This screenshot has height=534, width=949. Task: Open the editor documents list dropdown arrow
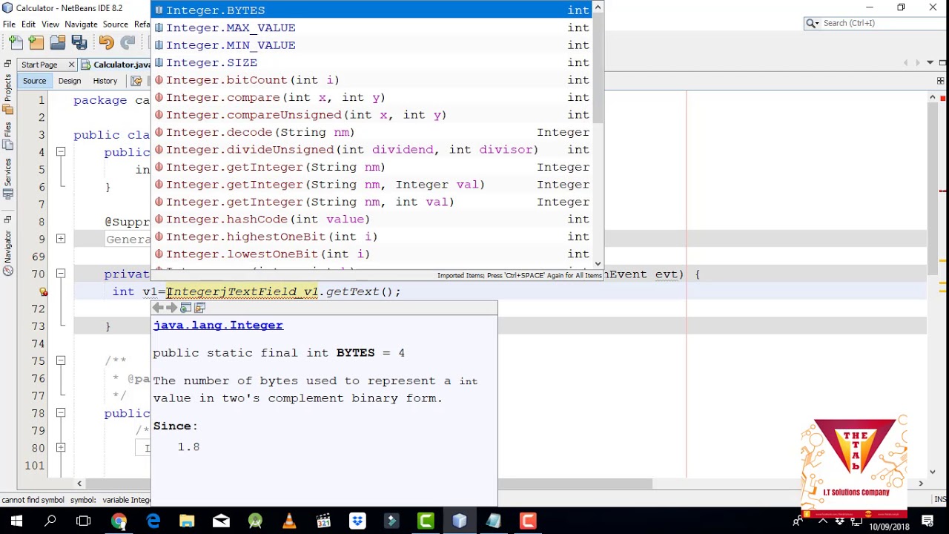pyautogui.click(x=930, y=63)
